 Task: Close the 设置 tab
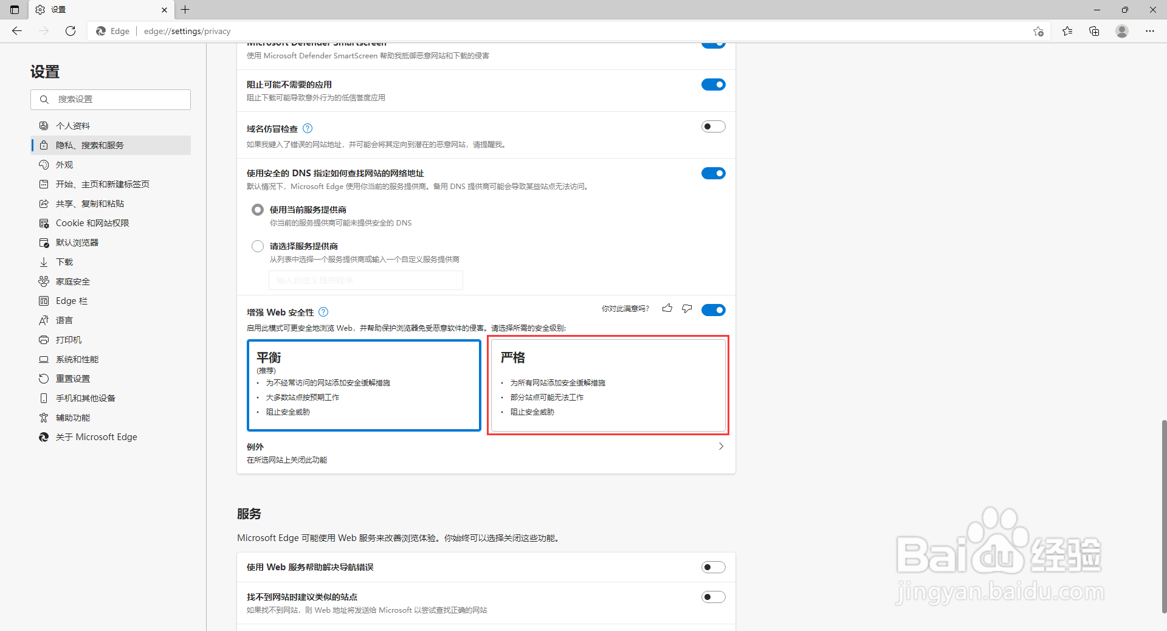[164, 10]
